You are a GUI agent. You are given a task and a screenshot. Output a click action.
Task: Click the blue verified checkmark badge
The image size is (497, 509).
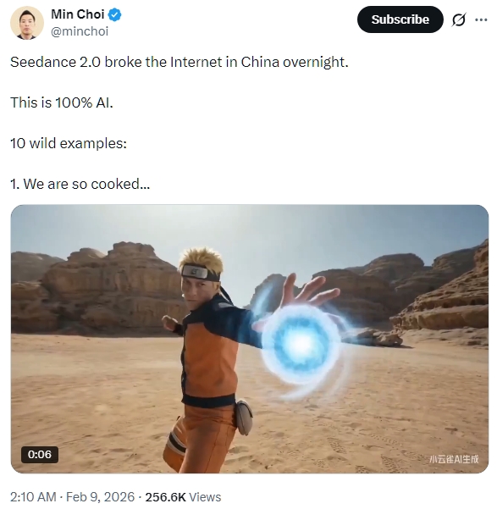[x=114, y=15]
